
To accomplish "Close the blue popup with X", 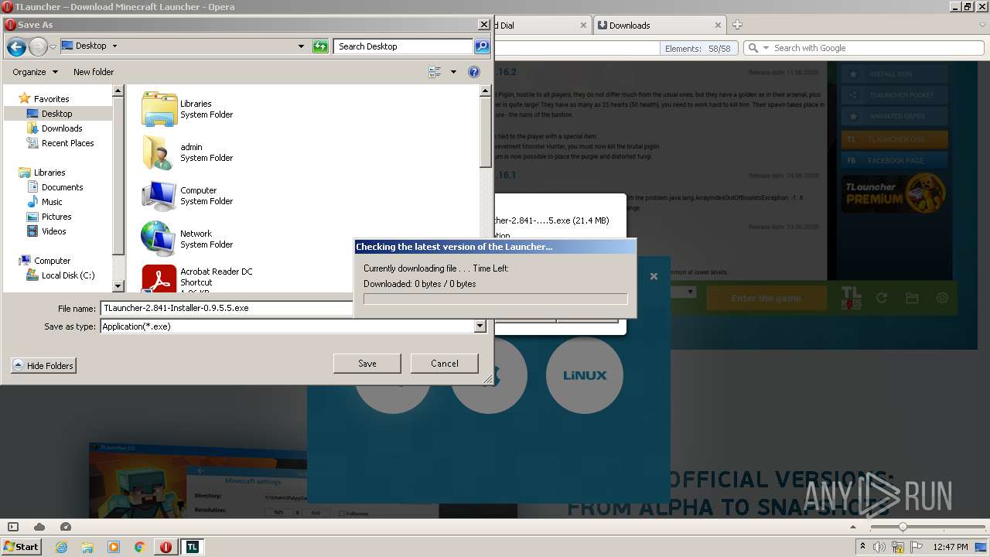I will 654,276.
